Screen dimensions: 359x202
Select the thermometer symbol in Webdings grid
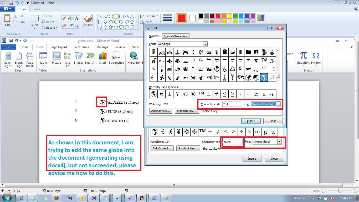(x=162, y=69)
